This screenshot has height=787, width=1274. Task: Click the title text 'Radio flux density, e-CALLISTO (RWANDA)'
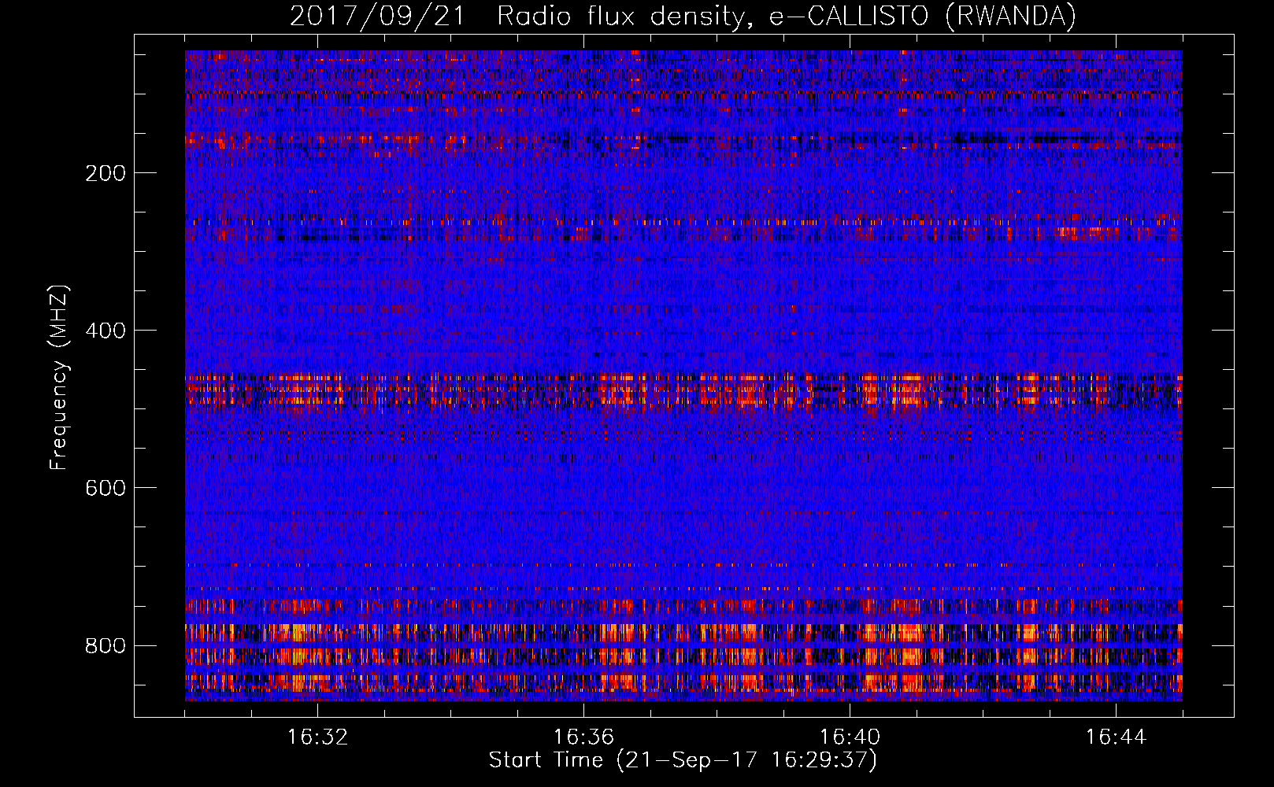[787, 17]
